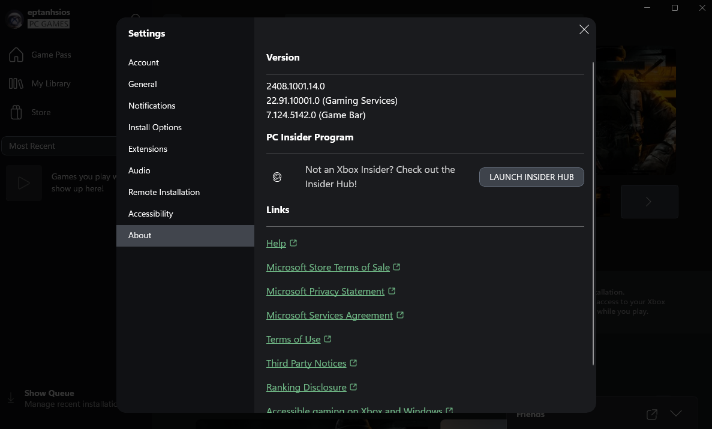The height and width of the screenshot is (429, 712).
Task: Click external-link icon beside Services Agreement
Action: coord(400,315)
